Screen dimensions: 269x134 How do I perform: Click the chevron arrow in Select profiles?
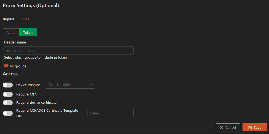coord(91,85)
